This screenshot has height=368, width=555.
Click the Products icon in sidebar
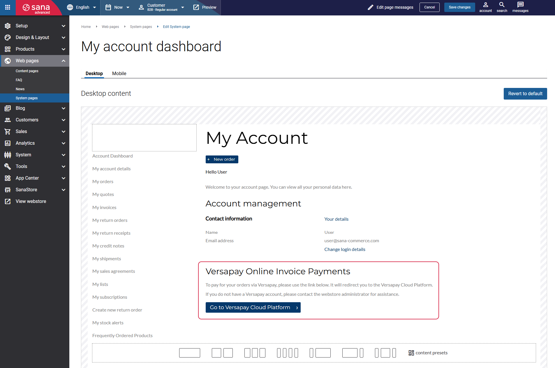8,49
